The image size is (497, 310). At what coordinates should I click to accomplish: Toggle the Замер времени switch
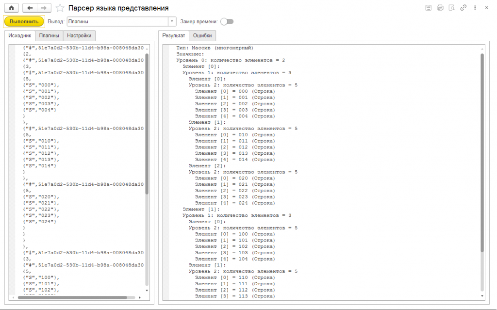click(x=227, y=21)
